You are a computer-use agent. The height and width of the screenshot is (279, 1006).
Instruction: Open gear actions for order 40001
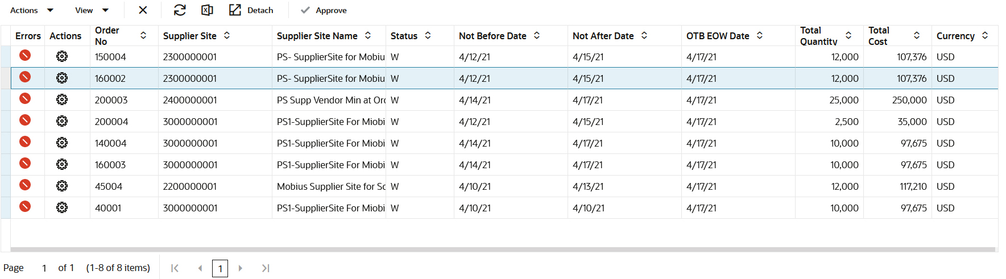coord(62,207)
